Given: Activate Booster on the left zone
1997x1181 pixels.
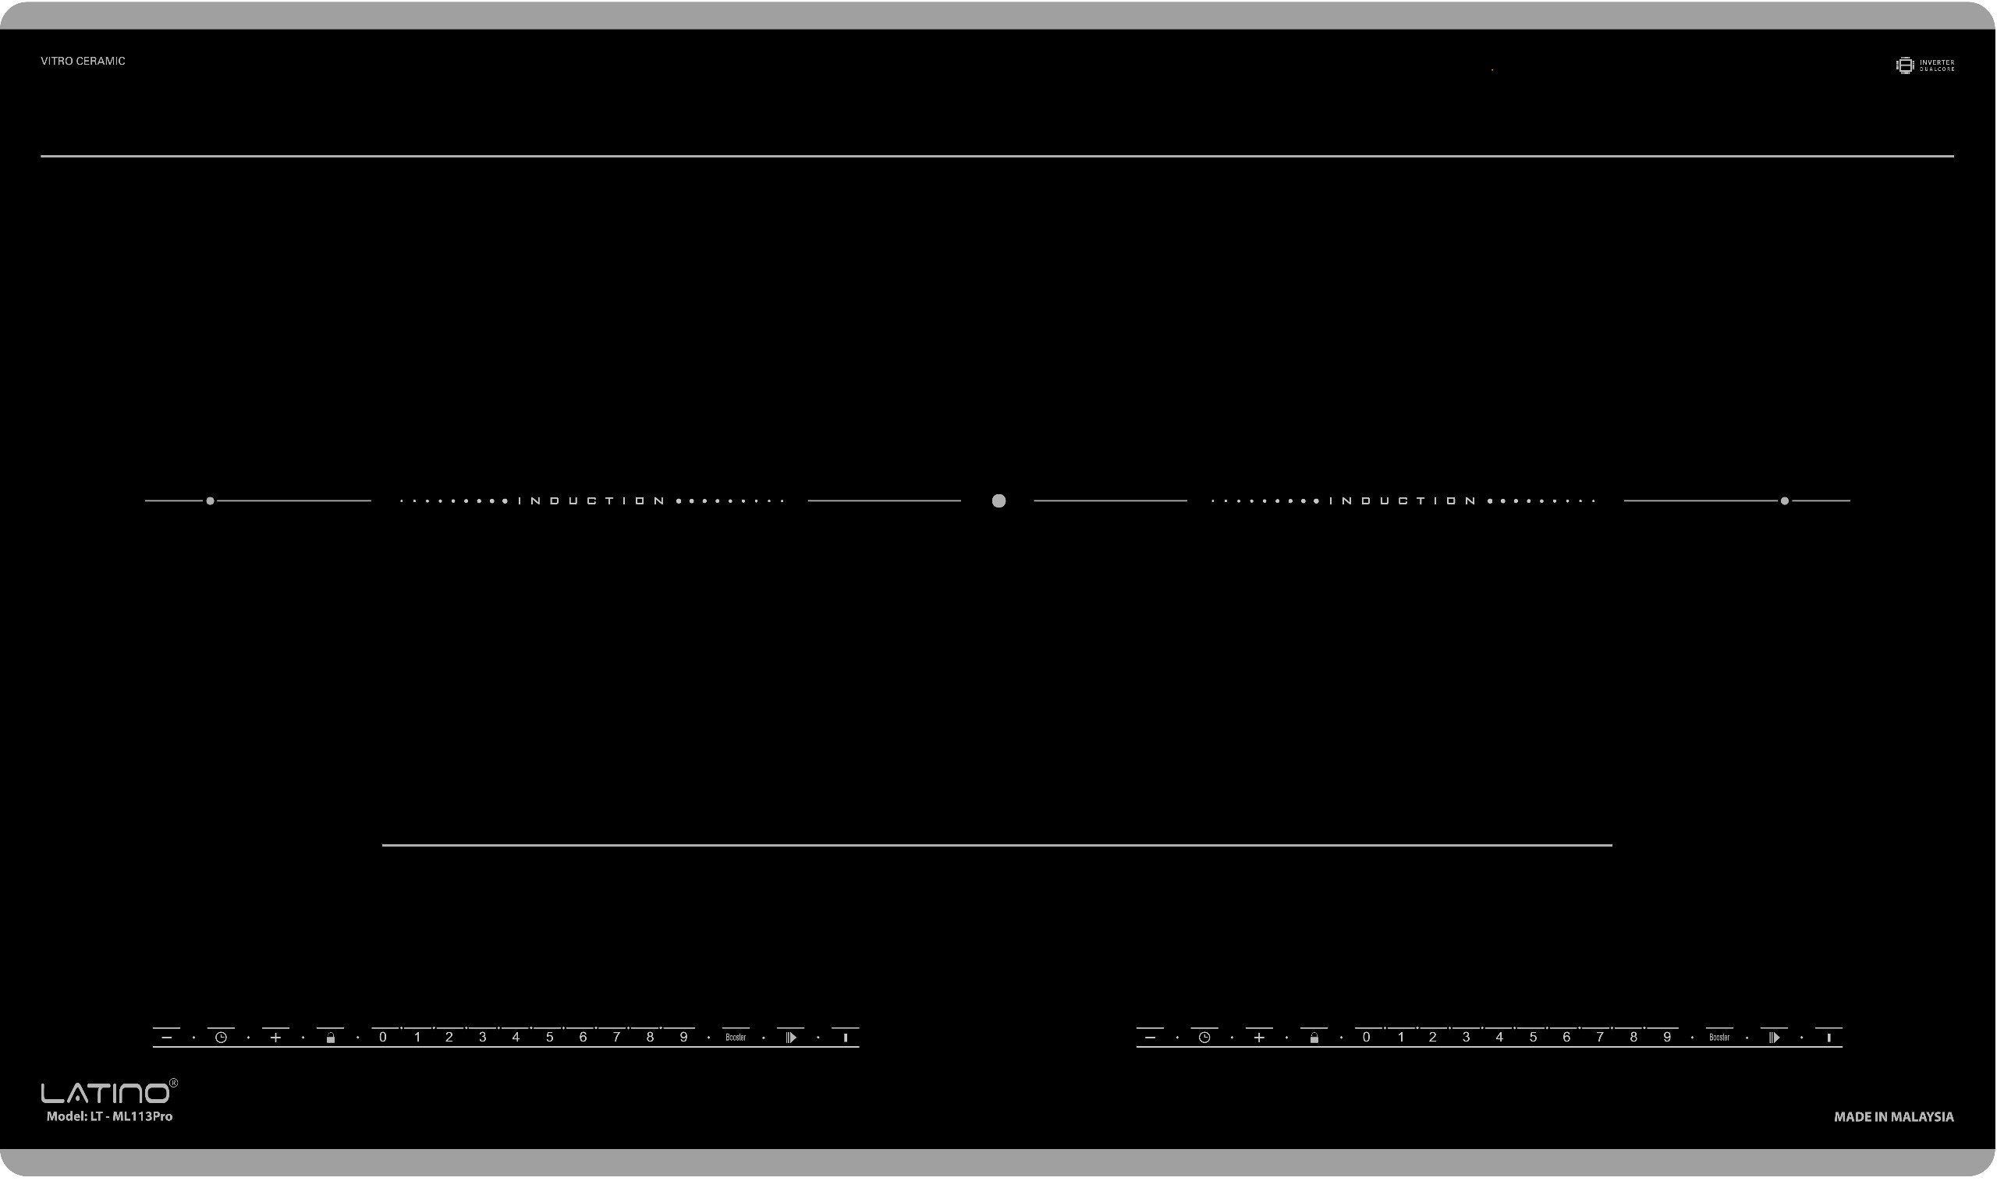Looking at the screenshot, I should click(x=736, y=1038).
